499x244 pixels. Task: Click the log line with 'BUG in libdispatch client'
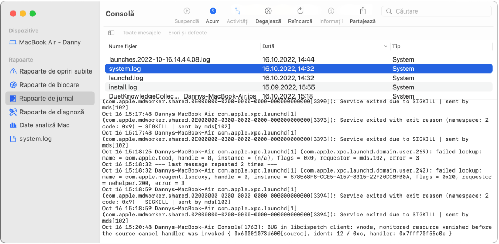point(297,230)
